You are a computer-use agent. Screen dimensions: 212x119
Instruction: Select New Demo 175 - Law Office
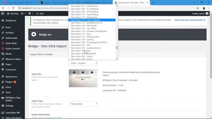pyautogui.click(x=92, y=28)
